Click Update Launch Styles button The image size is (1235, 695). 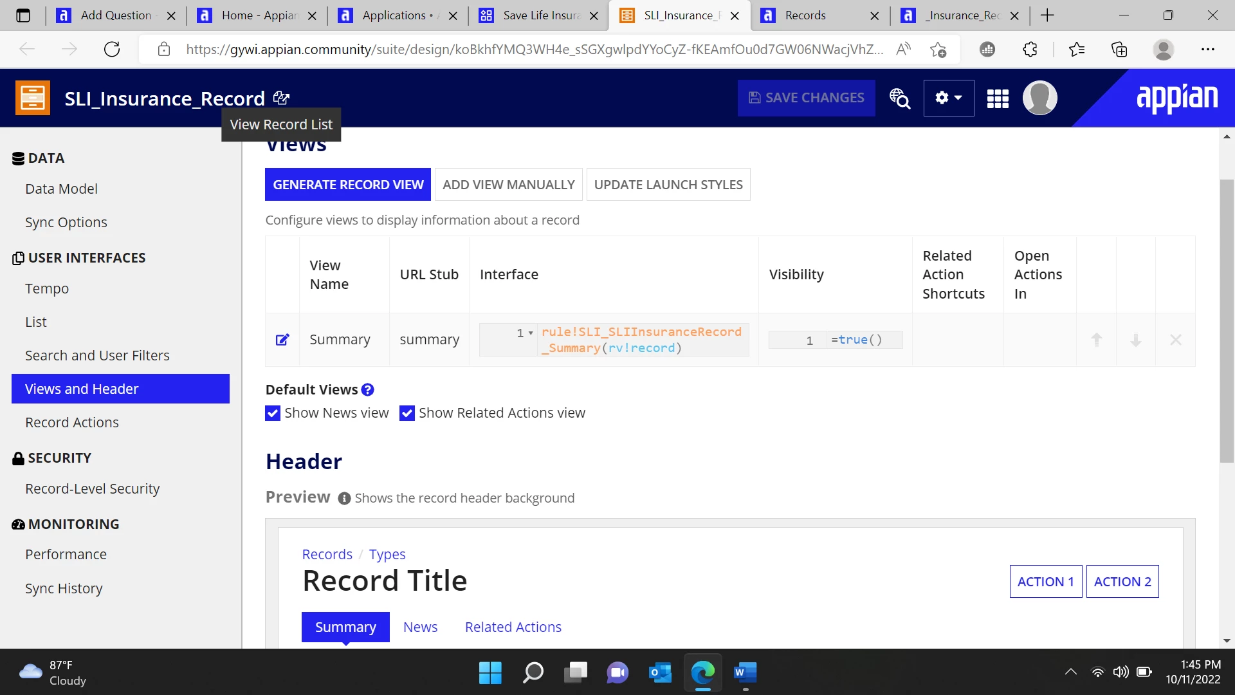[668, 185]
